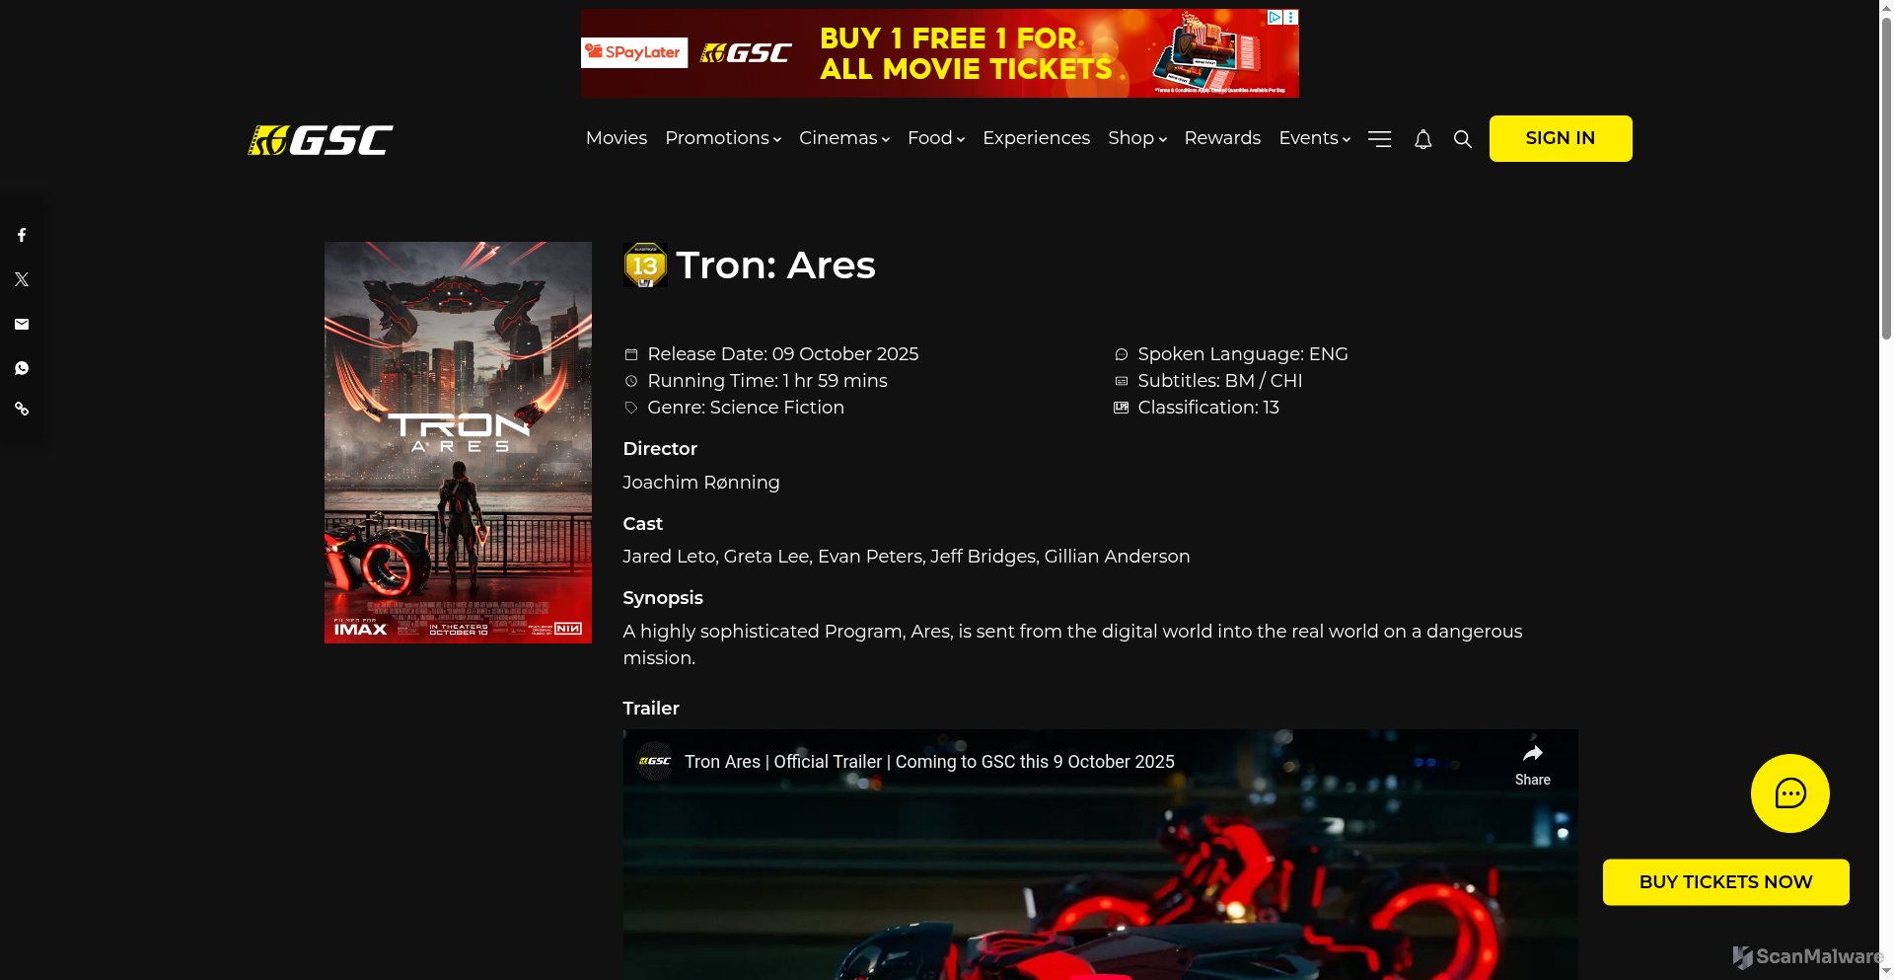
Task: Click the ad options icon on the banner
Action: (x=1291, y=17)
